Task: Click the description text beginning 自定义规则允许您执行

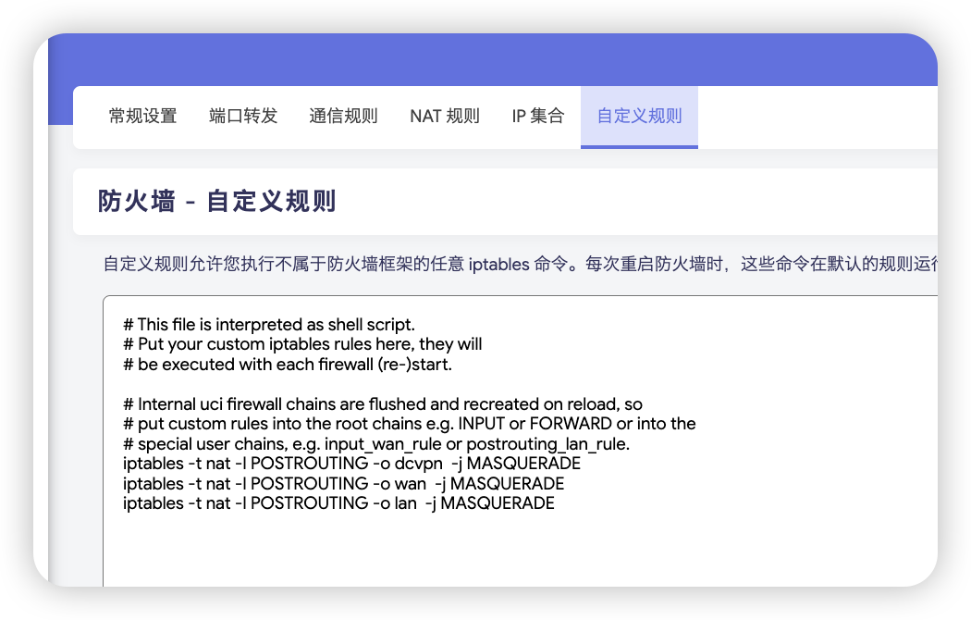Action: (520, 265)
